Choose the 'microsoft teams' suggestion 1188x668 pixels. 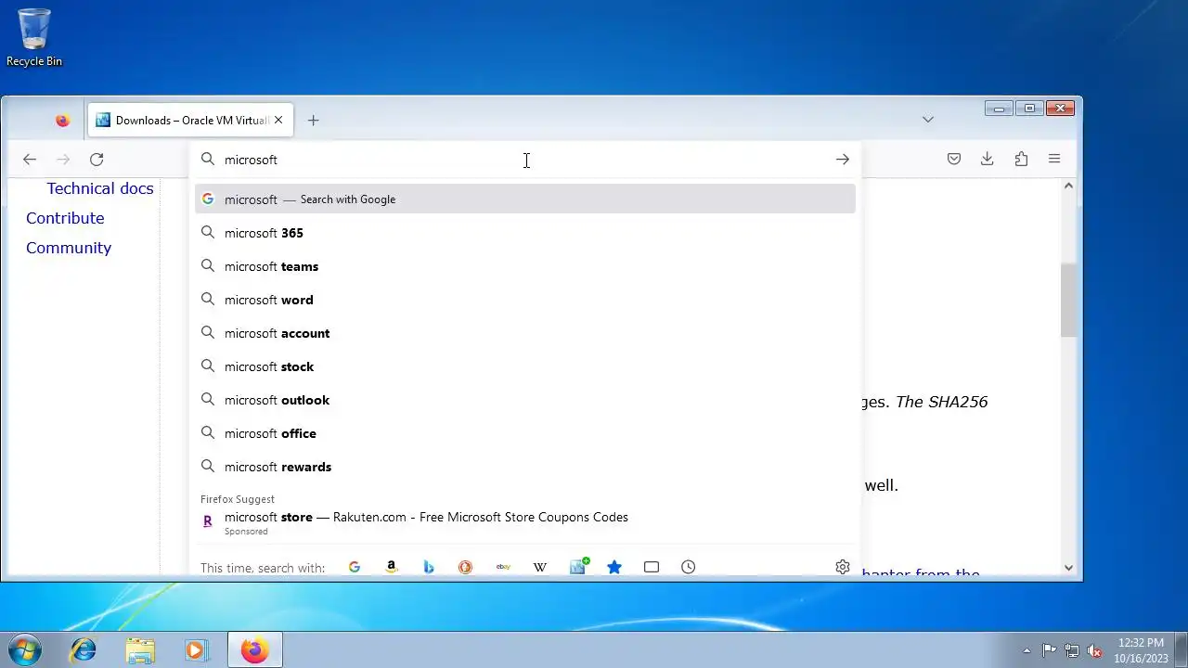[525, 266]
